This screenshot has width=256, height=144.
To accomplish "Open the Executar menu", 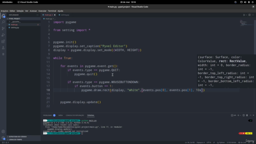I will point(42,11).
